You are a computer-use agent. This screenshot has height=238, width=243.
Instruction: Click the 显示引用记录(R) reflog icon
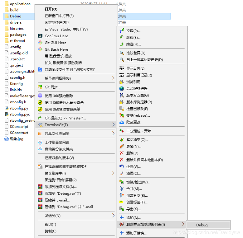tap(122, 75)
